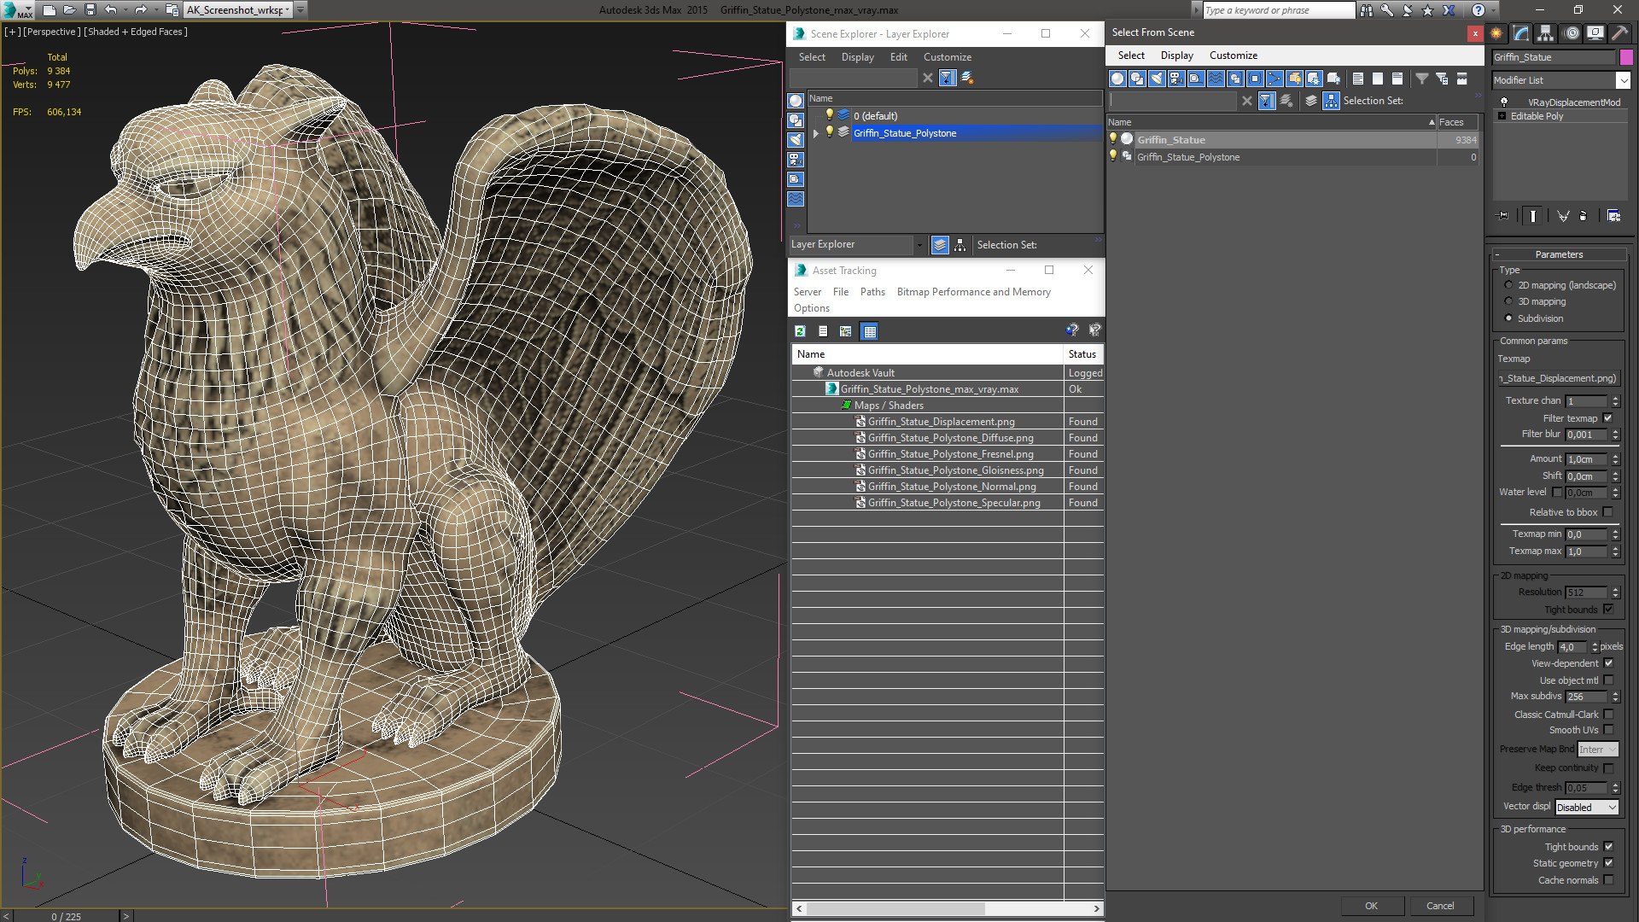
Task: Enable the Relative to bbox checkbox
Action: tap(1608, 512)
